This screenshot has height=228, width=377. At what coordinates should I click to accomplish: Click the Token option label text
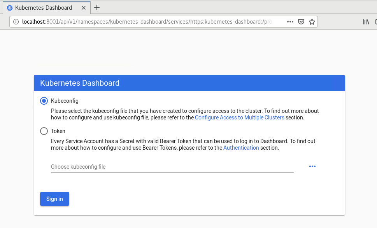tap(58, 131)
